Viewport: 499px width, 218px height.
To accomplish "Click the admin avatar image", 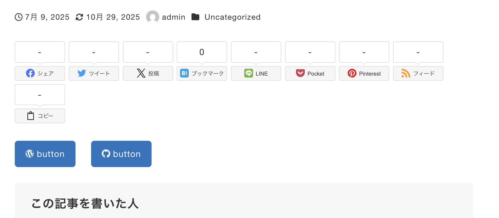I will pyautogui.click(x=153, y=17).
